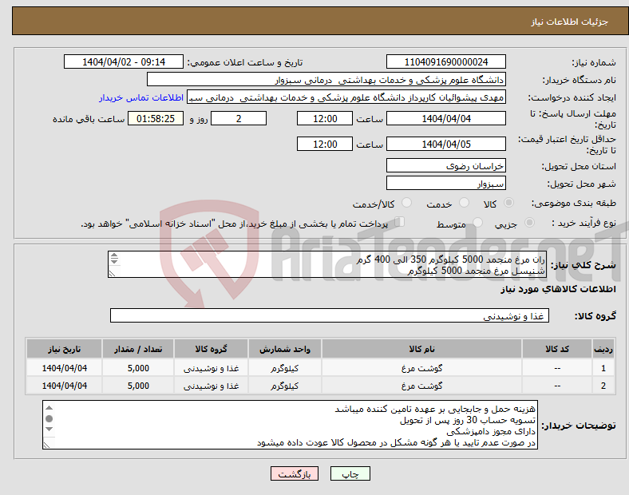Select the جزیی purchase type radio
629x495 pixels.
pyautogui.click(x=529, y=223)
